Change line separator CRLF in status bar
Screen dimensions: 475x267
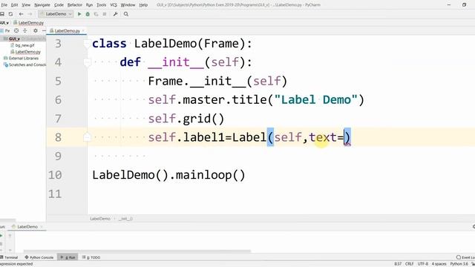pos(409,264)
